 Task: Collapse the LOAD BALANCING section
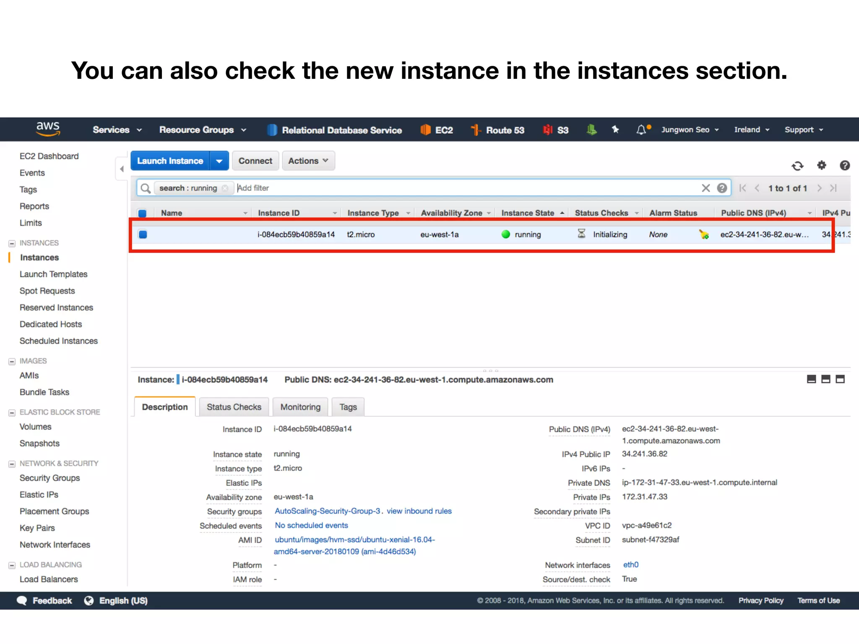[x=12, y=565]
